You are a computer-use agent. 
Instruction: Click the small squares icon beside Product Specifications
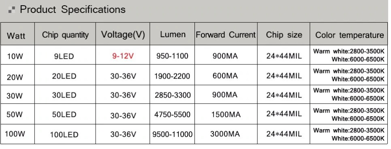[x=11, y=10]
